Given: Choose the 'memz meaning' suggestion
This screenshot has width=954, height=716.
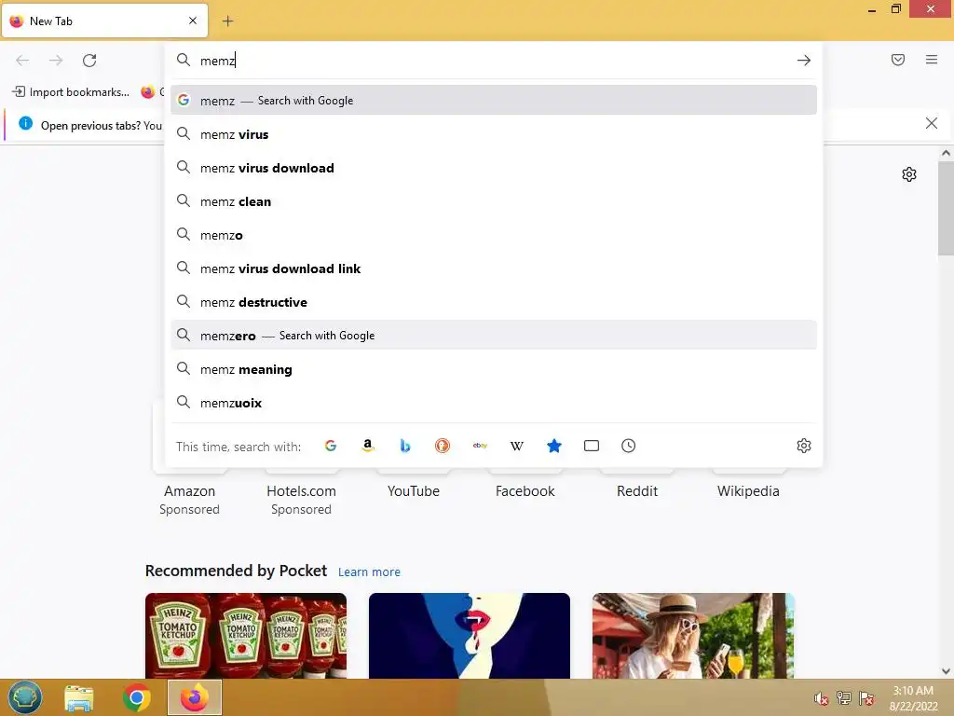Looking at the screenshot, I should click(494, 369).
